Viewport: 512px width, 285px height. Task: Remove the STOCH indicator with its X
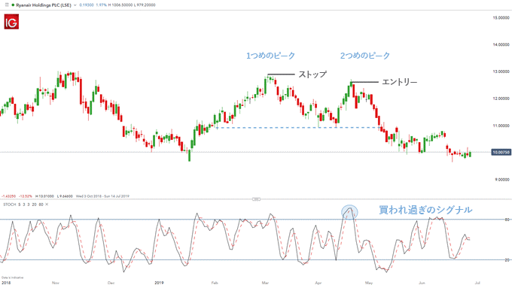[x=47, y=205]
